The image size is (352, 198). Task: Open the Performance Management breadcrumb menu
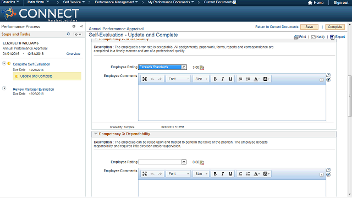[x=116, y=2]
